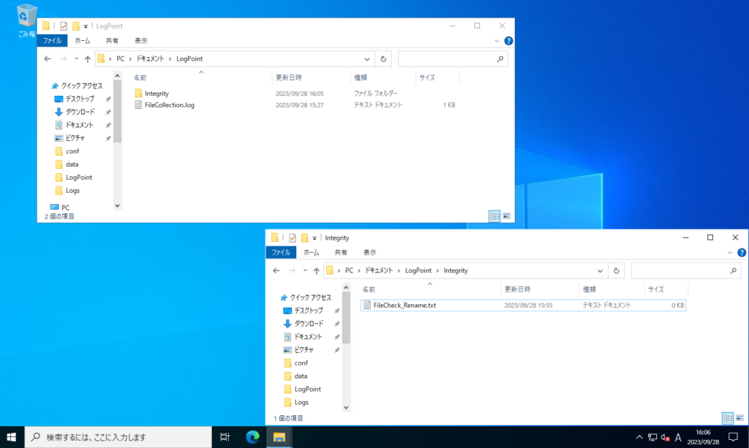The height and width of the screenshot is (448, 749).
Task: Switch to details view in LogPoint window
Action: (x=495, y=216)
